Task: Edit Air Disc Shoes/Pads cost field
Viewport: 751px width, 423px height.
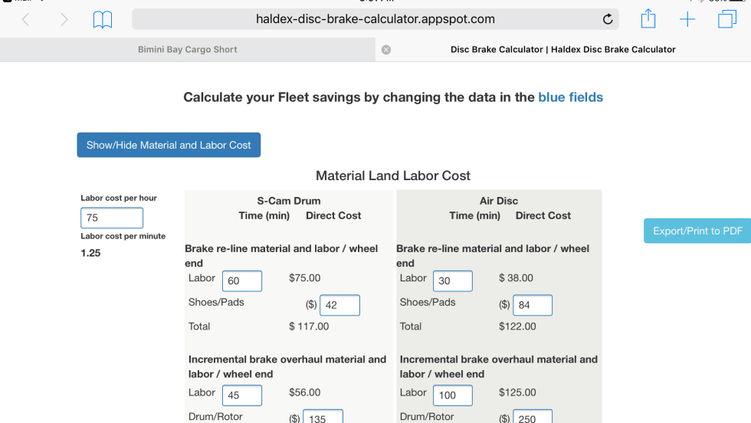Action: (532, 305)
